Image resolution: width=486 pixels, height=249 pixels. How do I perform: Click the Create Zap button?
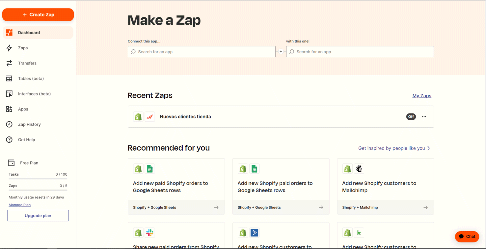point(38,15)
